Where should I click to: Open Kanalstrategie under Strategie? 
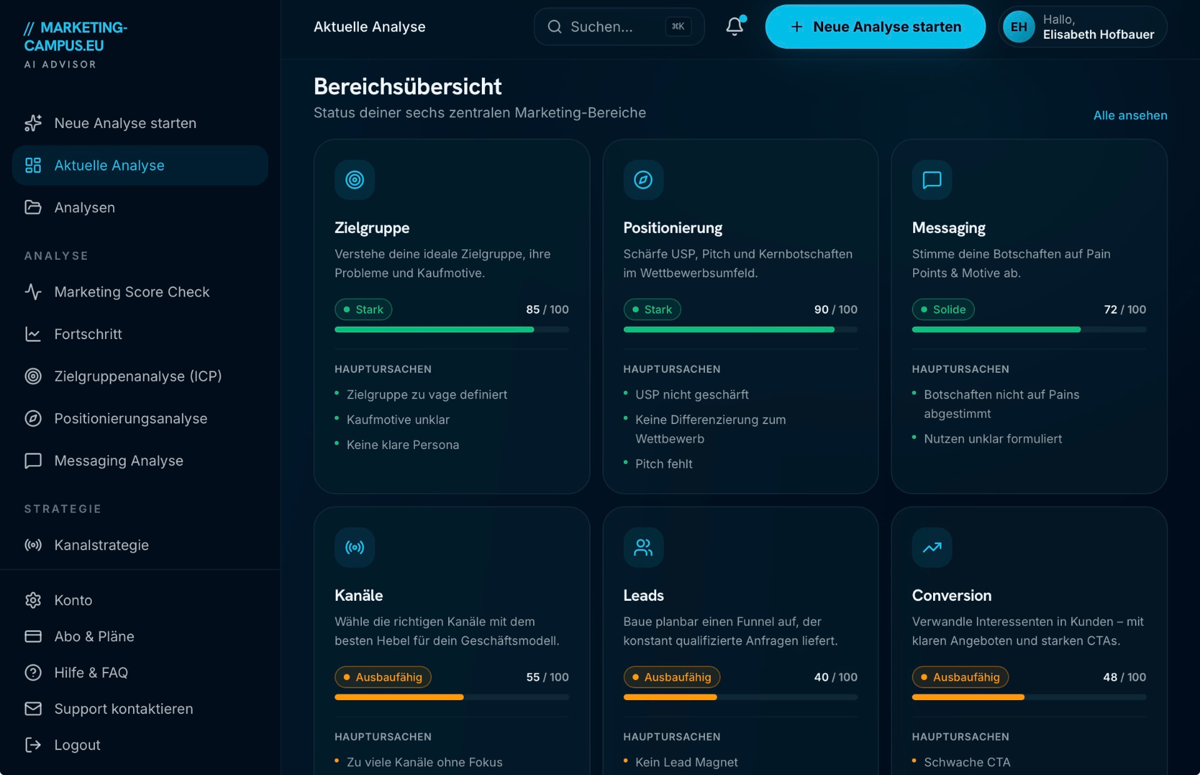coord(140,545)
